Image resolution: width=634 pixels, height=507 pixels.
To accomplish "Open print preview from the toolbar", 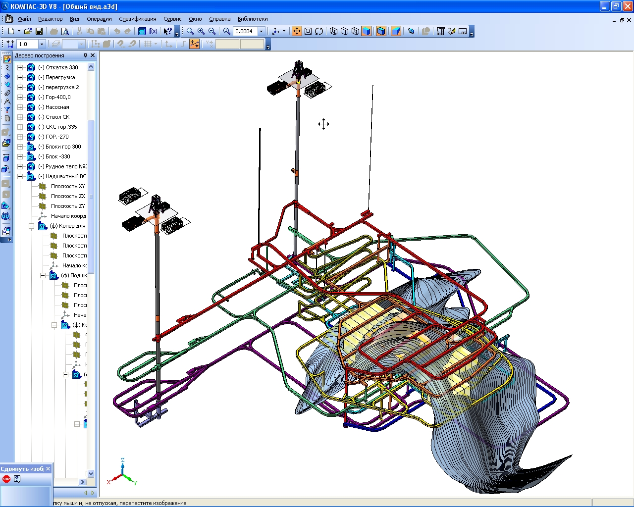I will tap(65, 31).
